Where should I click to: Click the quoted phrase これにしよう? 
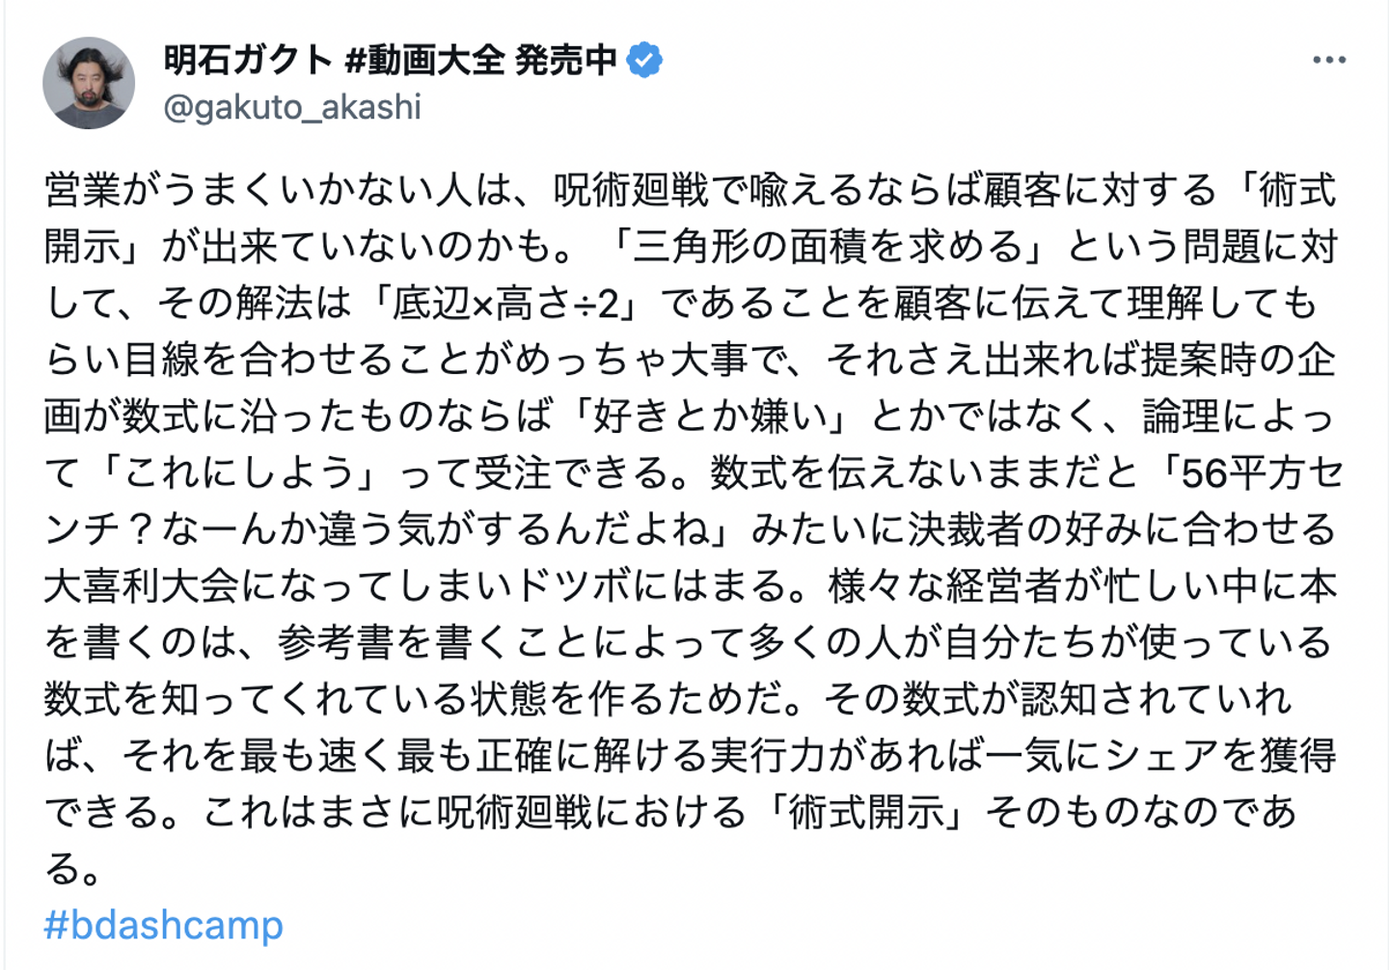coord(239,472)
